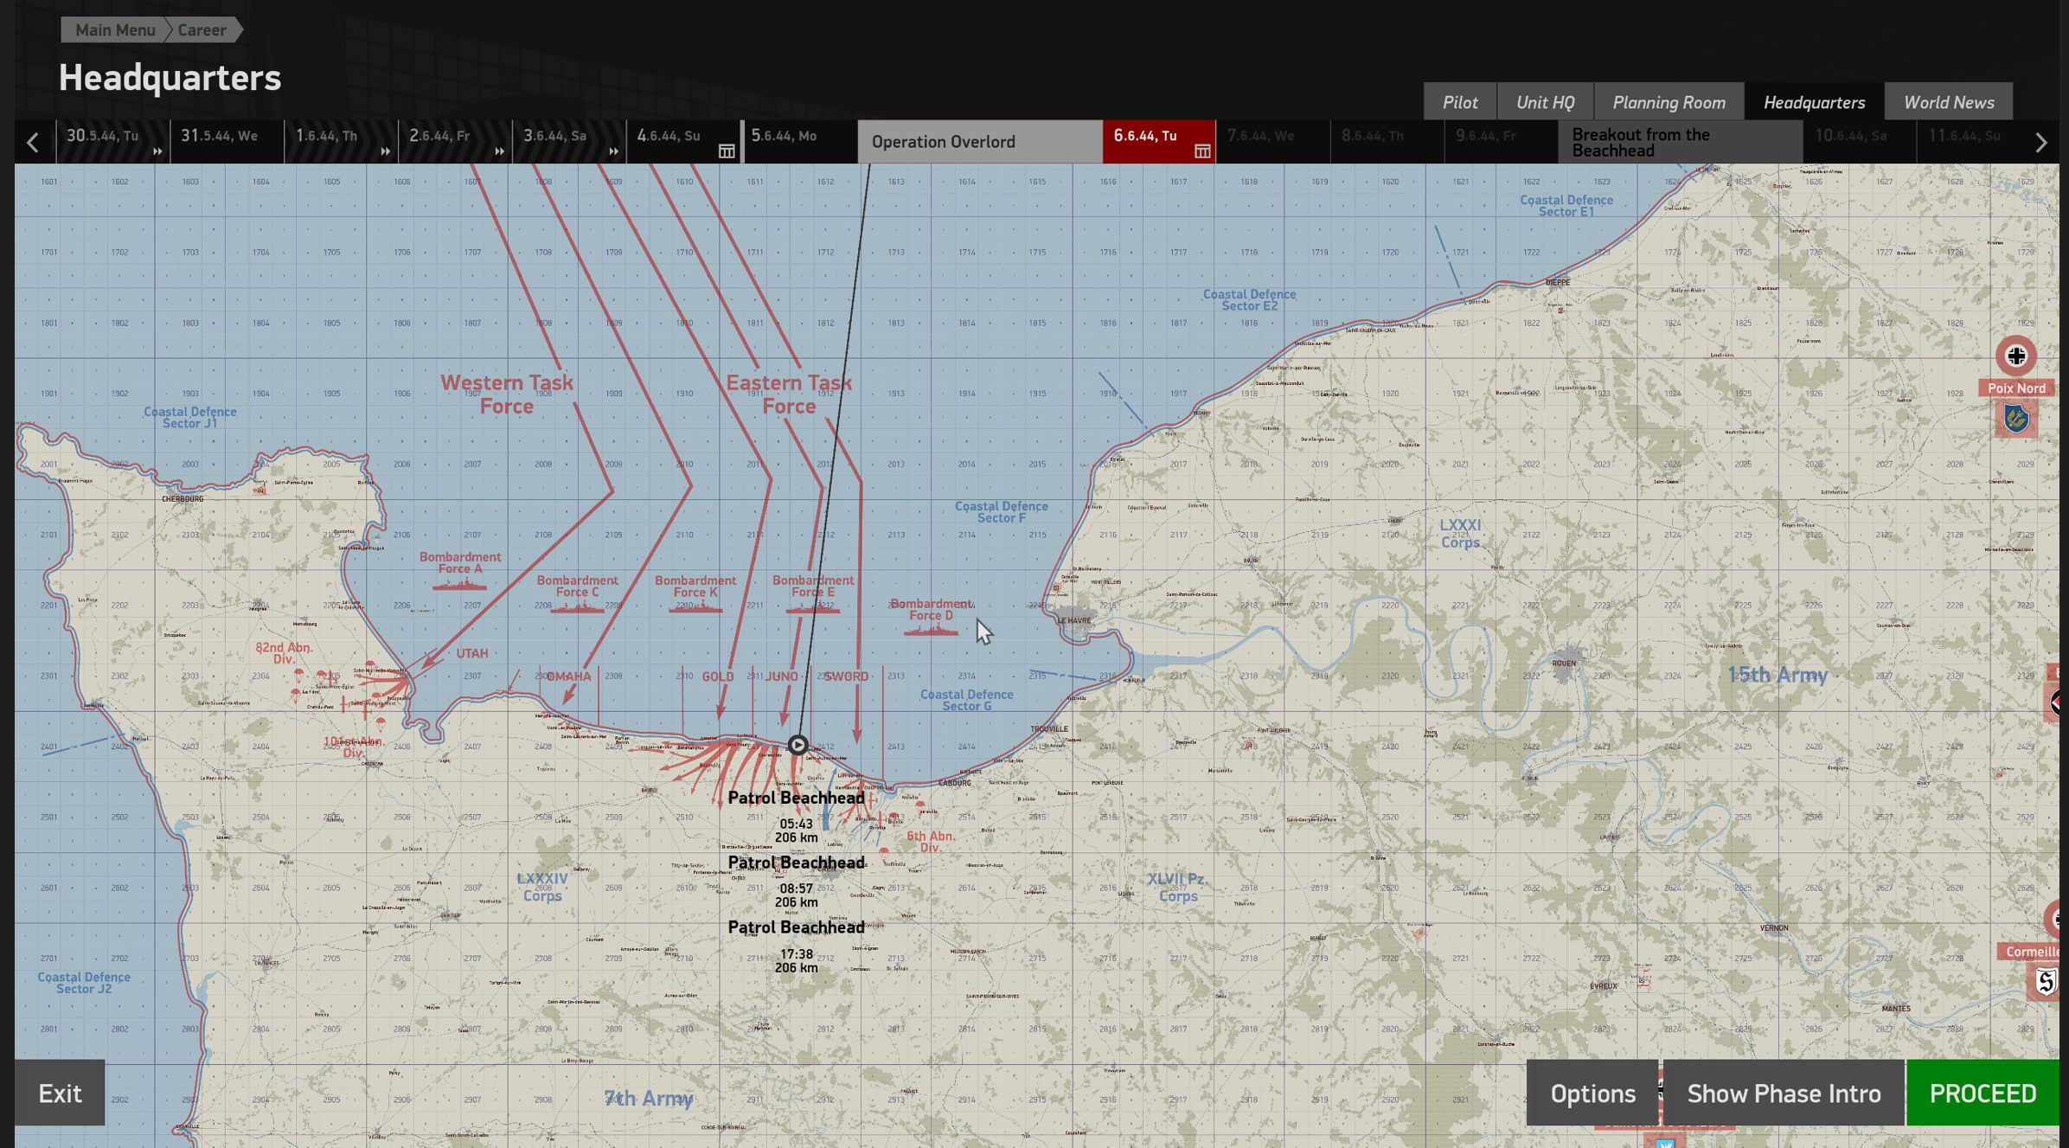Go back to Main Menu breadcrumb
2069x1148 pixels.
[x=114, y=29]
